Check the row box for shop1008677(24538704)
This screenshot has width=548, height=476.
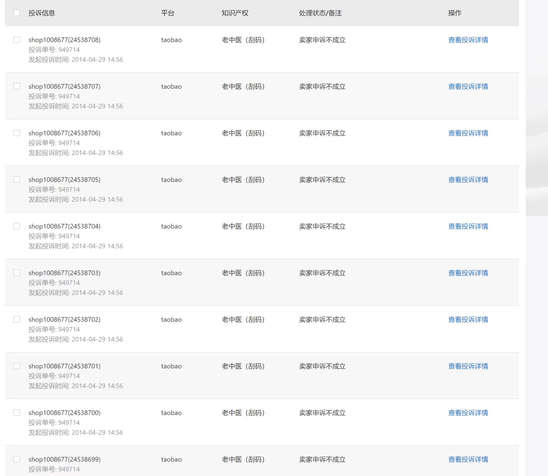point(17,226)
